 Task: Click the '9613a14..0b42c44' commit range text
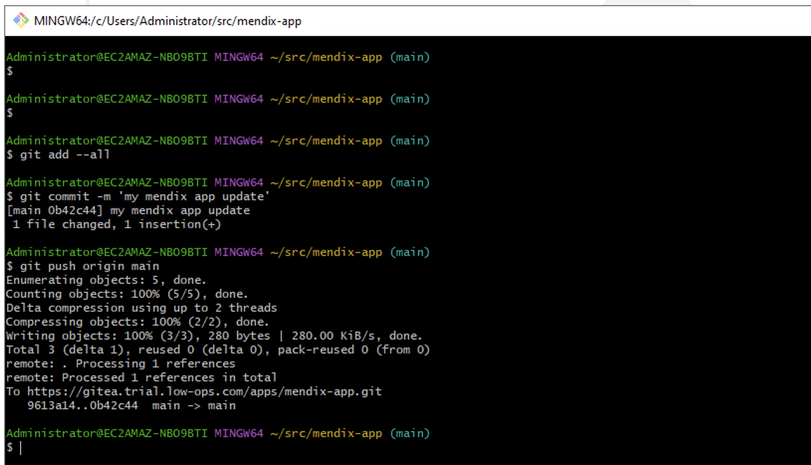coord(82,405)
